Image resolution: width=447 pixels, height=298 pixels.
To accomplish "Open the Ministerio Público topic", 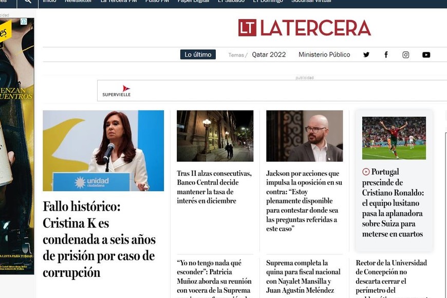I will [x=324, y=54].
